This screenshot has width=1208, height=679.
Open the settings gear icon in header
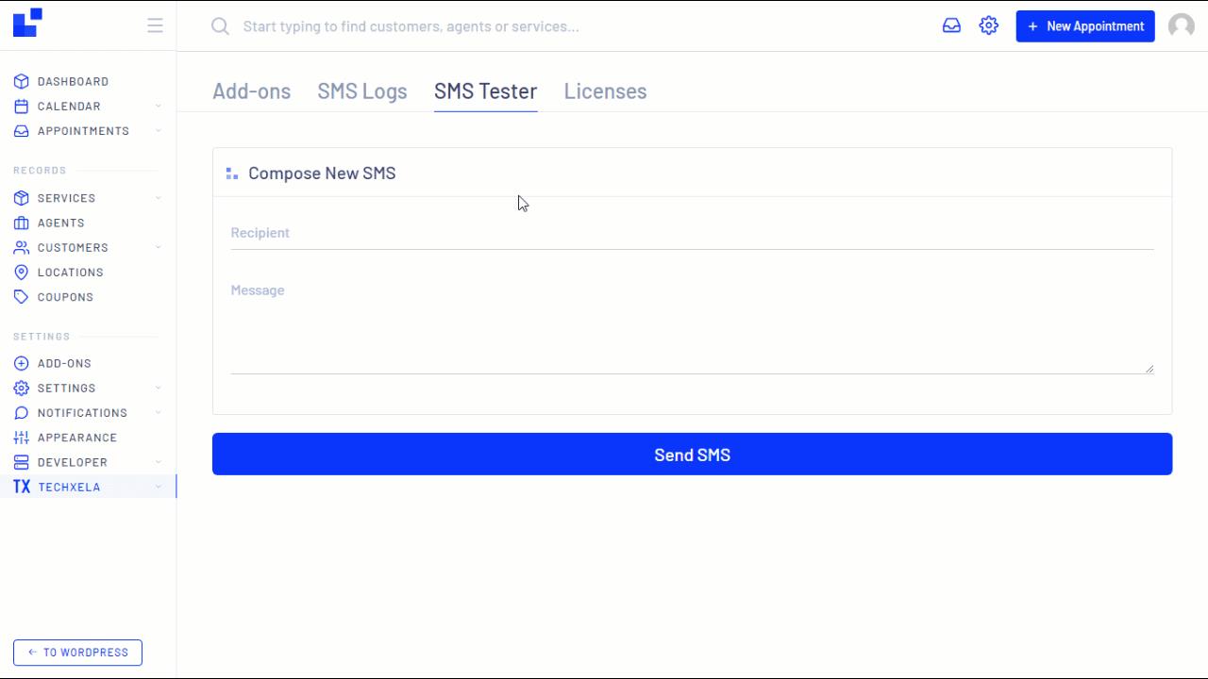[x=988, y=26]
